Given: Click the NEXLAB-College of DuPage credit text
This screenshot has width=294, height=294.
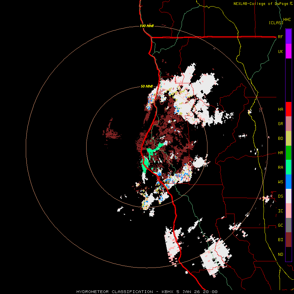Looking at the screenshot, I should (261, 4).
